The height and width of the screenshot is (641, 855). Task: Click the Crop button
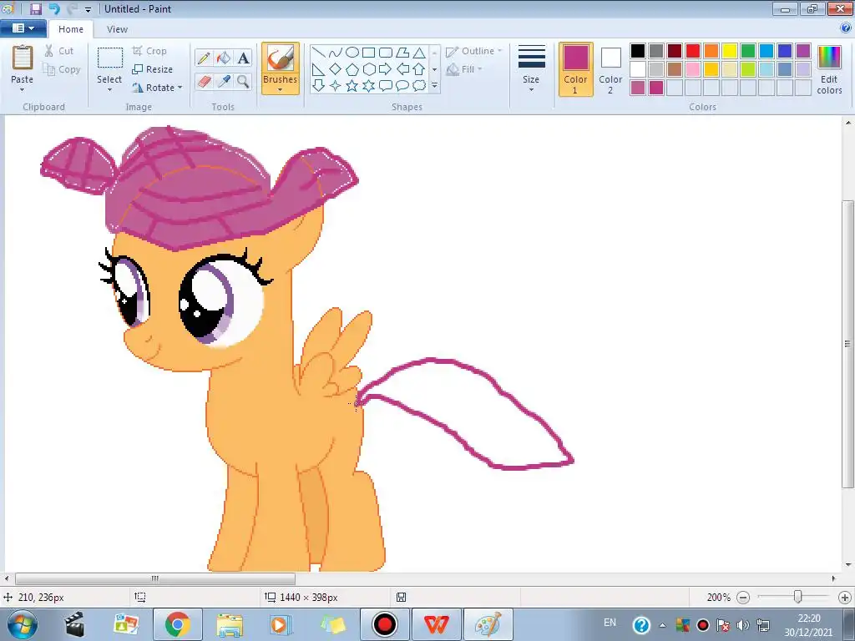tap(149, 51)
